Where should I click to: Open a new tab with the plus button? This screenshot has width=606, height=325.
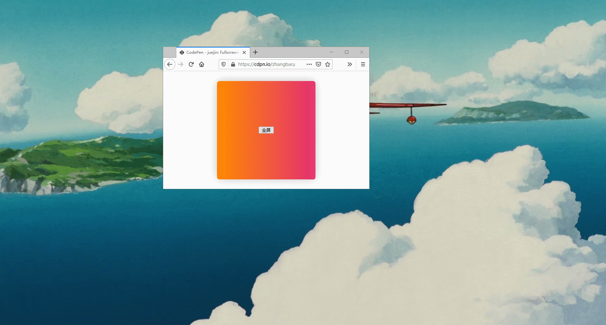(x=255, y=52)
